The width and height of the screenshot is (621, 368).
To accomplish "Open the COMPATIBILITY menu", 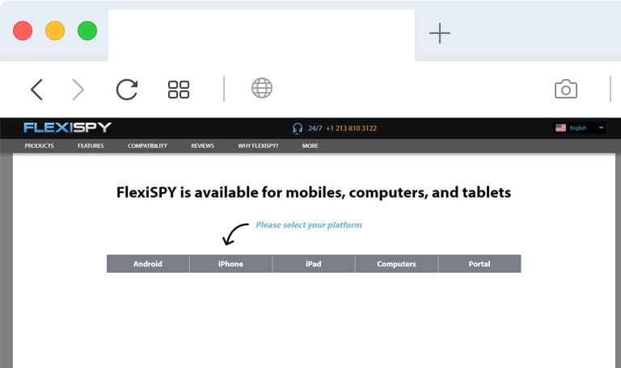I will tap(147, 146).
